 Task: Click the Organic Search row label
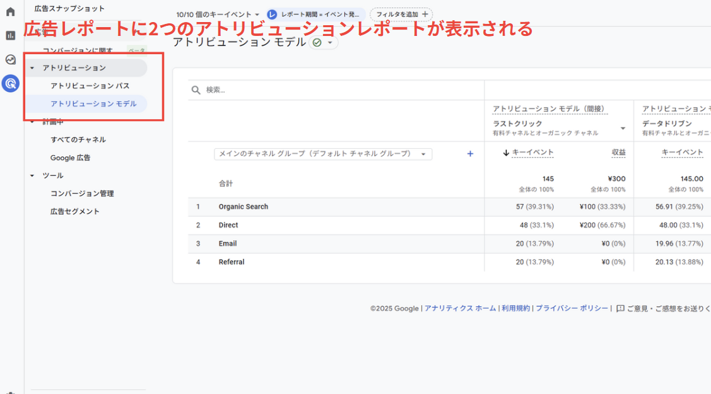[x=244, y=207]
